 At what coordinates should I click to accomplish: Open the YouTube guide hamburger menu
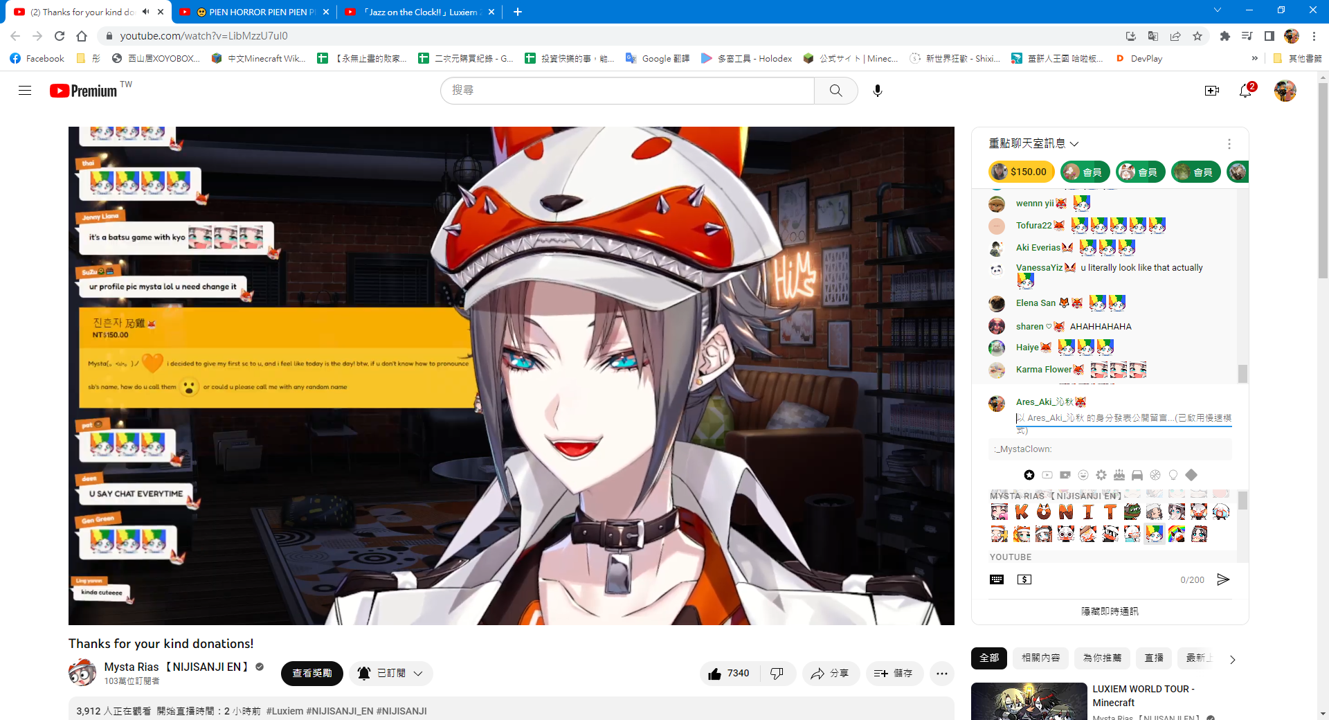click(x=25, y=91)
